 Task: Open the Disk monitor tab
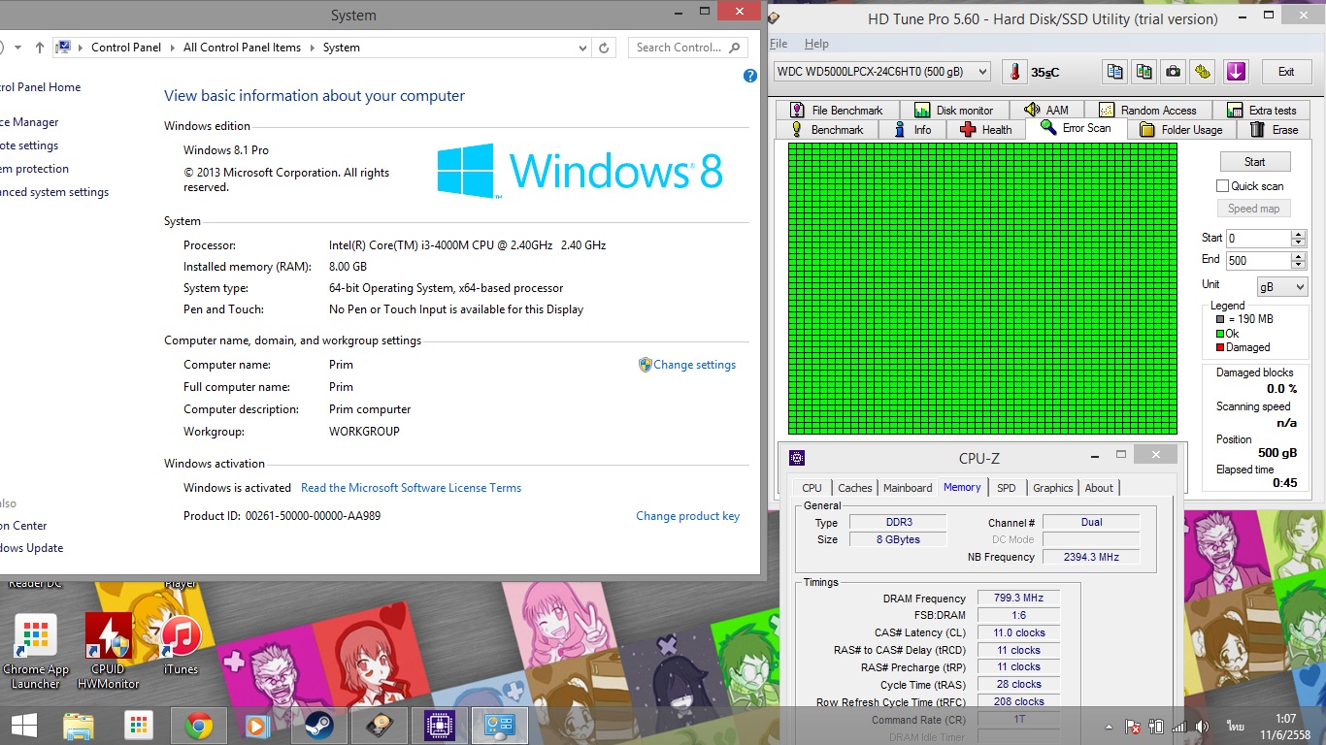click(x=954, y=110)
